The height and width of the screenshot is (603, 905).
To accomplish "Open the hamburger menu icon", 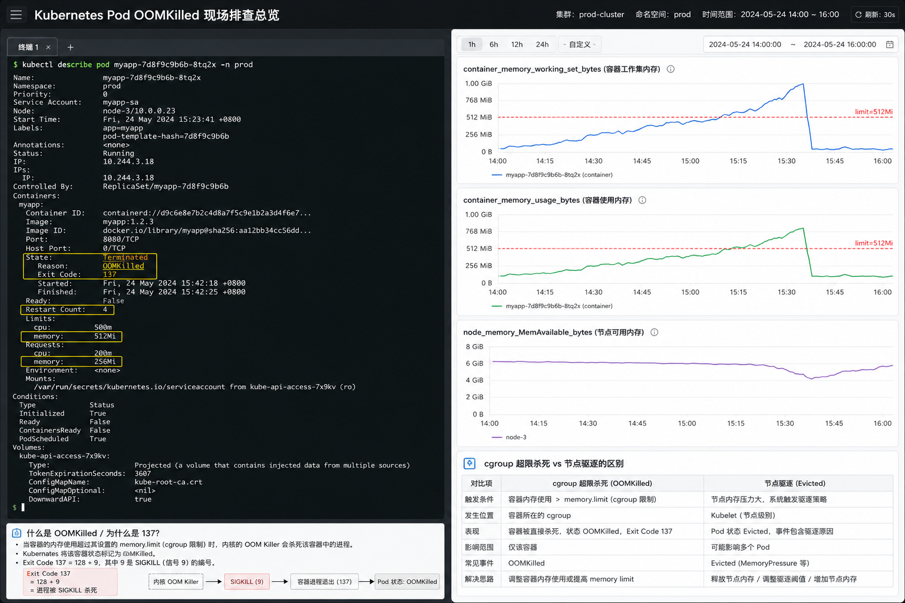I will (16, 15).
